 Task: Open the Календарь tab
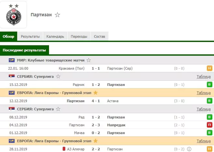tap(55, 36)
